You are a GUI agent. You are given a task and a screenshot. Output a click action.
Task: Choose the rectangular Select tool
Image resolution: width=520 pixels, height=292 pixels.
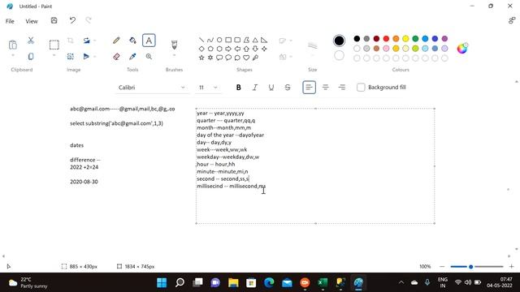click(54, 45)
